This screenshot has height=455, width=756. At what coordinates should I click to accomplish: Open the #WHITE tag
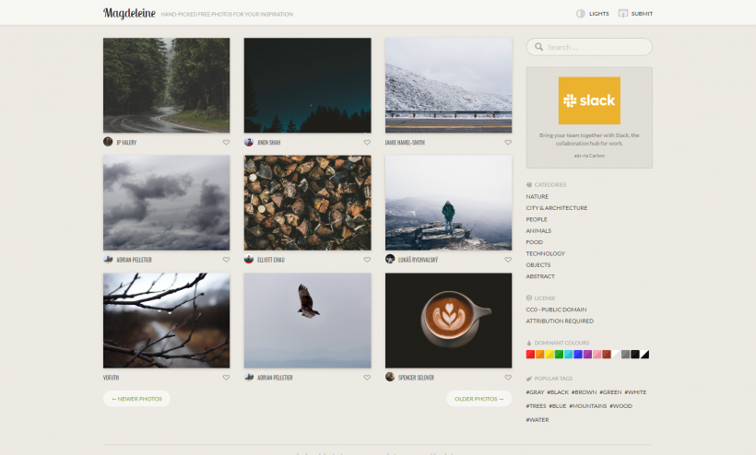pyautogui.click(x=635, y=392)
